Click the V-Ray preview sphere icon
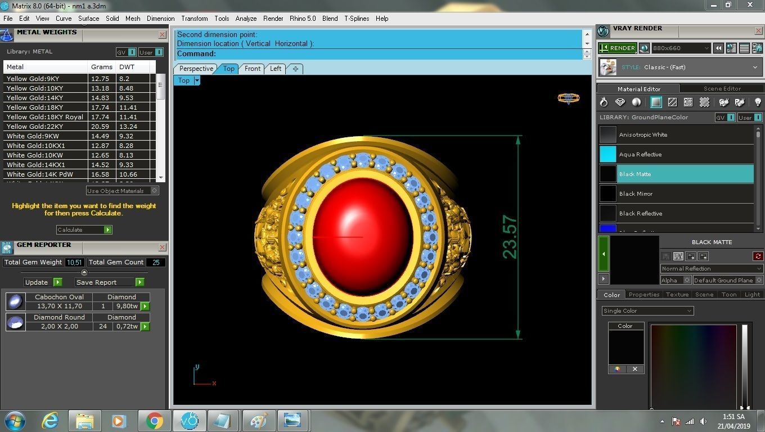The width and height of the screenshot is (765, 432). 644,48
